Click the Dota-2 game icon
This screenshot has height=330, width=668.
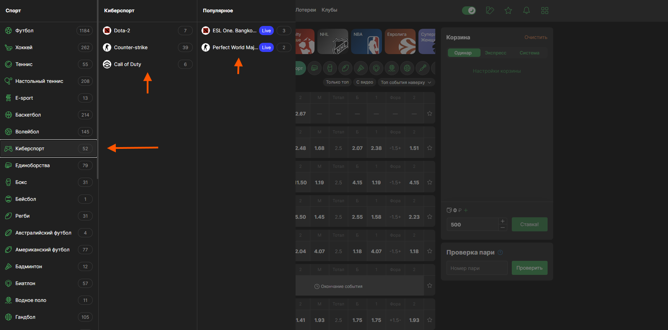click(107, 31)
